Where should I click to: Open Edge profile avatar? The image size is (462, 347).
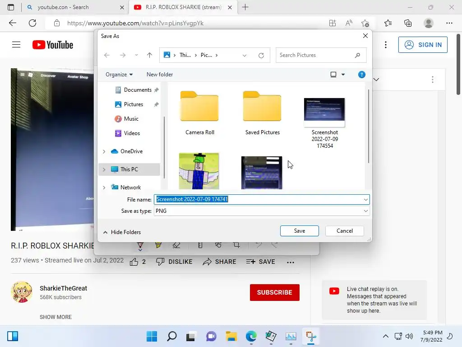pos(429,23)
